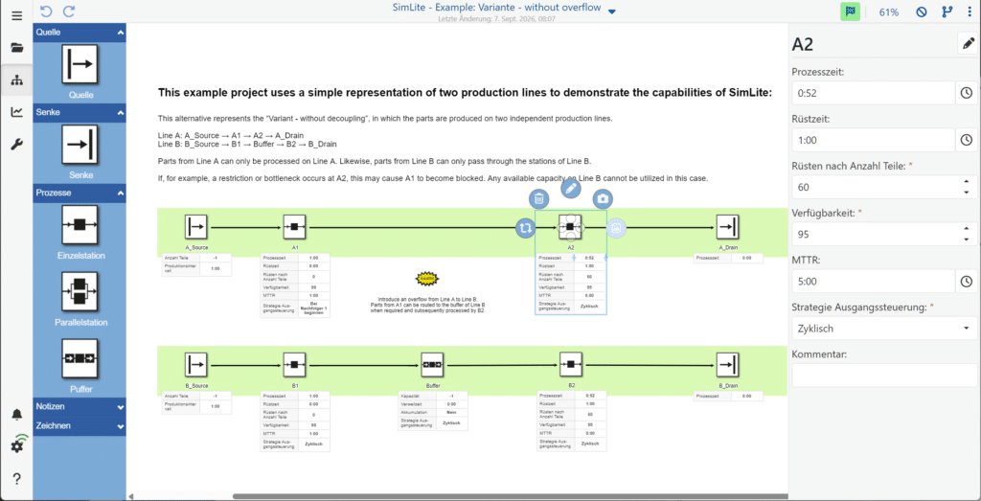Pick the Einzelstation element in palette
This screenshot has height=501, width=981.
[80, 224]
